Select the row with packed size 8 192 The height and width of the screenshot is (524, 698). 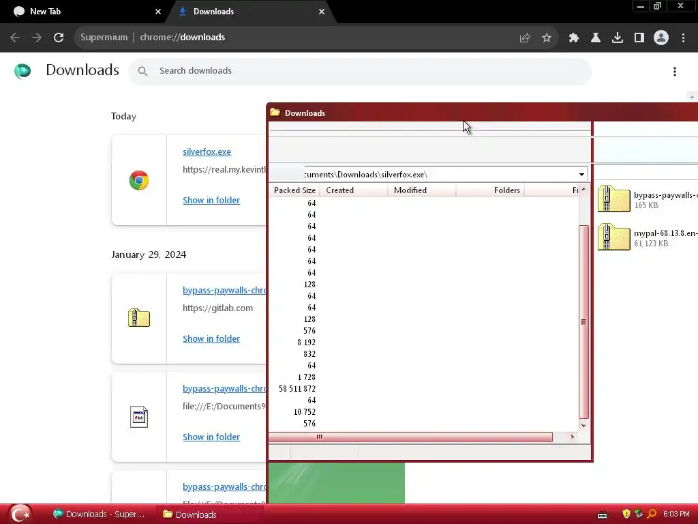pyautogui.click(x=423, y=343)
